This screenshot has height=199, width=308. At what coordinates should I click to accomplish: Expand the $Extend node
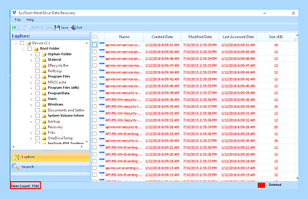[31, 60]
